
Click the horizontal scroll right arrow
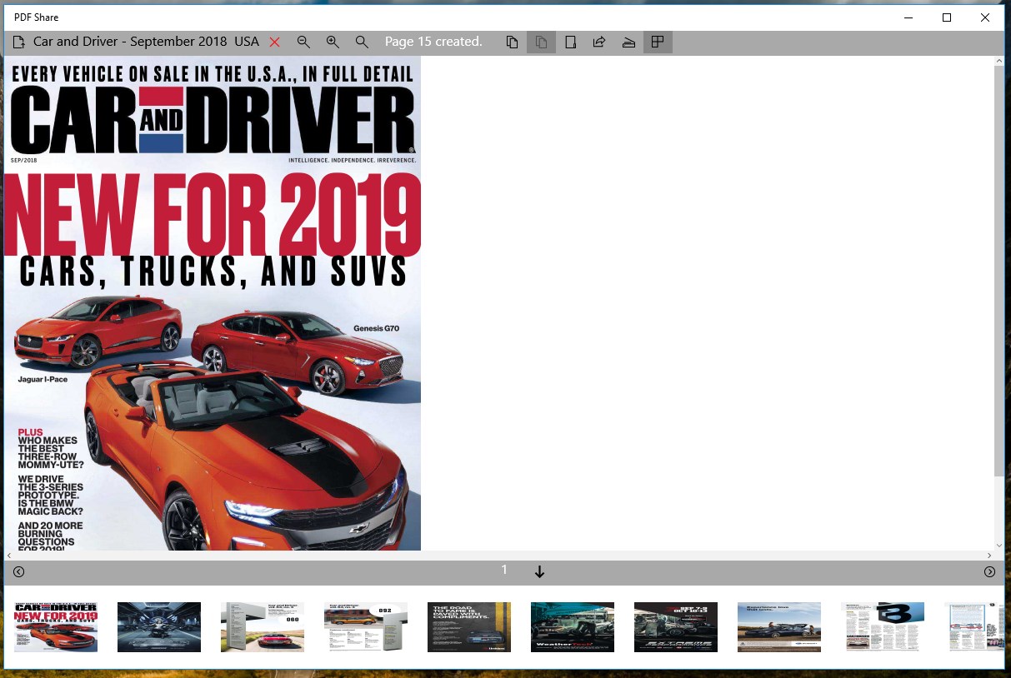989,556
